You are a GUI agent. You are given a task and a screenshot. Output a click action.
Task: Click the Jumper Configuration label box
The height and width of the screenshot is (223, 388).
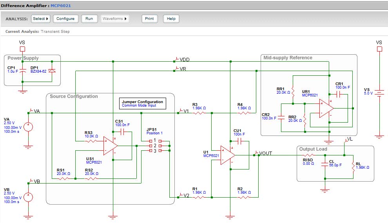click(142, 103)
